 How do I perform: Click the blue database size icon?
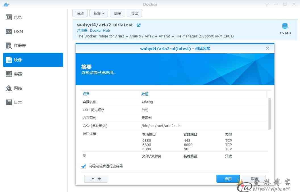[285, 26]
